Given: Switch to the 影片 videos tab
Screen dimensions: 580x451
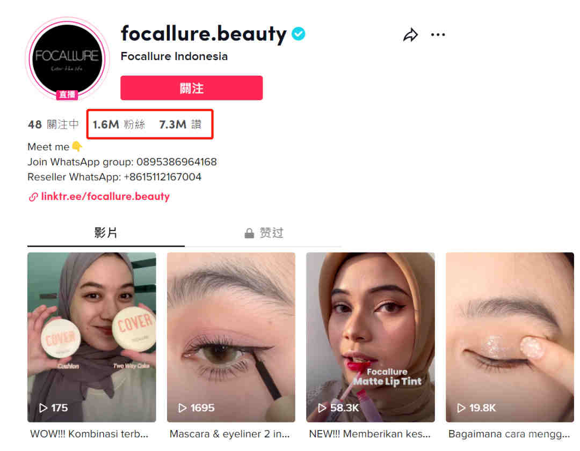Looking at the screenshot, I should click(x=106, y=233).
